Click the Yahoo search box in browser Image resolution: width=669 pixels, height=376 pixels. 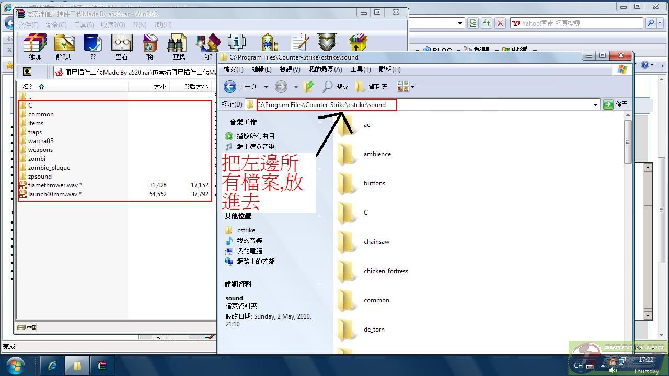(x=576, y=23)
